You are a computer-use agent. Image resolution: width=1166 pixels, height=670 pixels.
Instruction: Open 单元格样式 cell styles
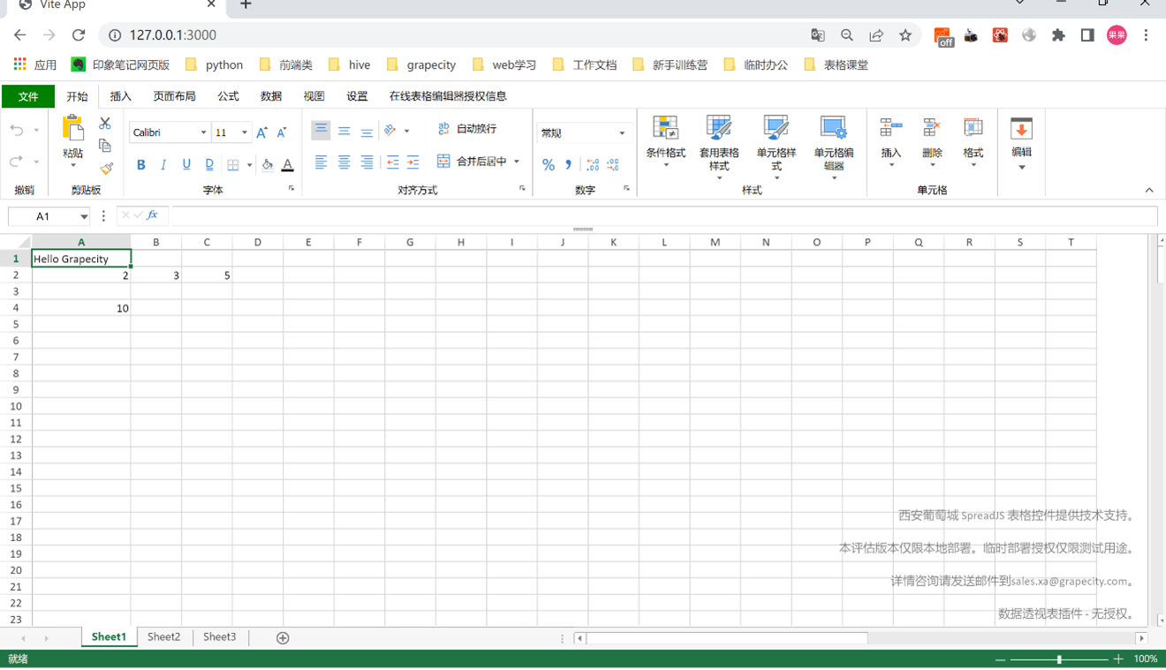pyautogui.click(x=776, y=147)
